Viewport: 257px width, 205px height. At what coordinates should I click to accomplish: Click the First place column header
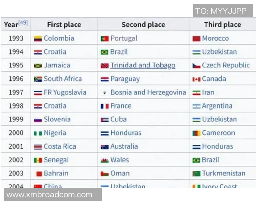64,25
